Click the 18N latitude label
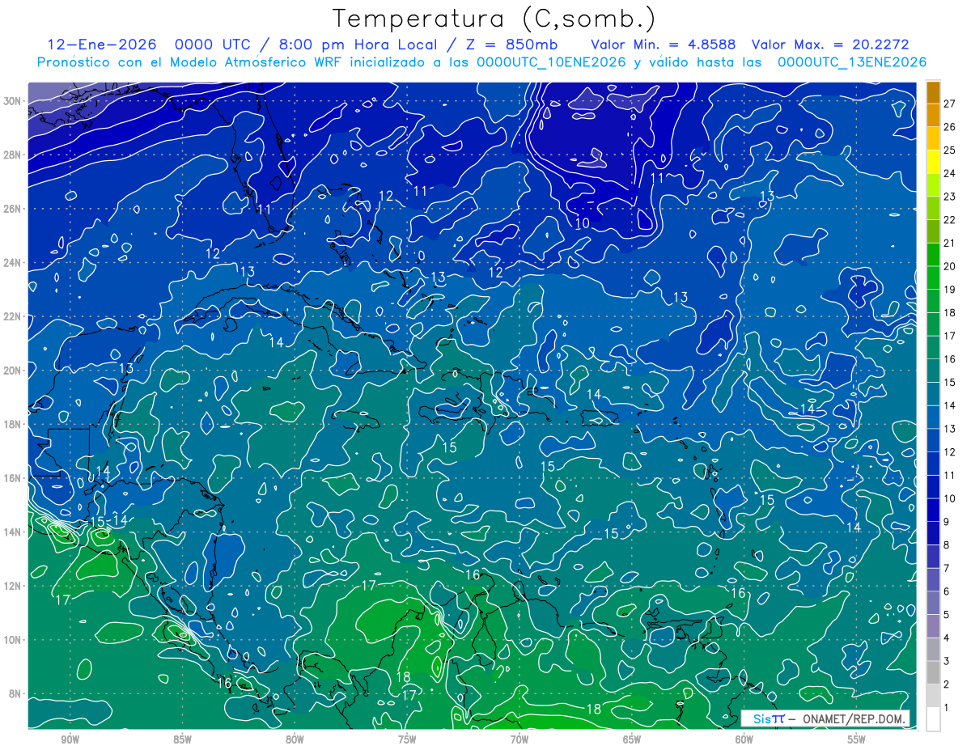Screen dimensions: 971x750 (13, 424)
